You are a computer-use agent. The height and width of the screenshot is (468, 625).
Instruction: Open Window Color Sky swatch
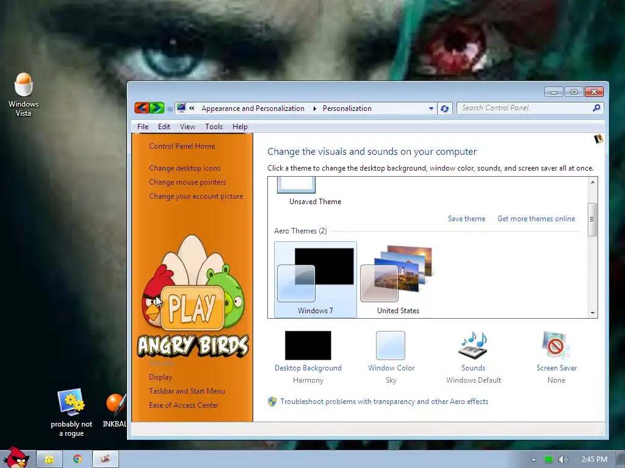391,346
